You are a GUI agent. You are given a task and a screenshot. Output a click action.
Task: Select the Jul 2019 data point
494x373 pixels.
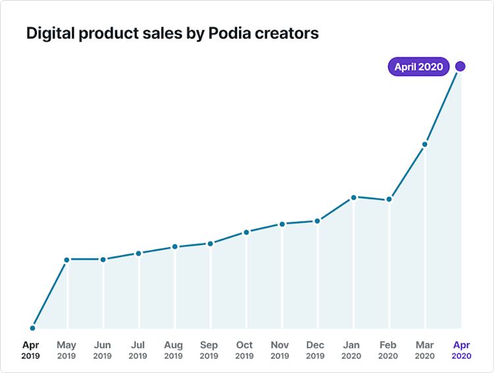click(138, 253)
